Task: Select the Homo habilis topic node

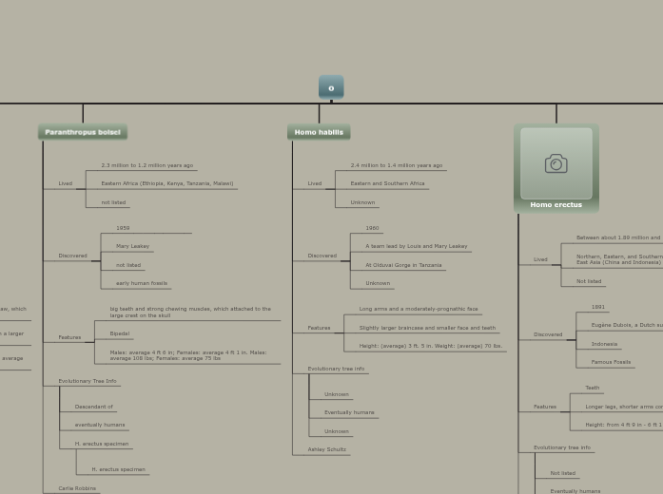Action: pyautogui.click(x=319, y=132)
